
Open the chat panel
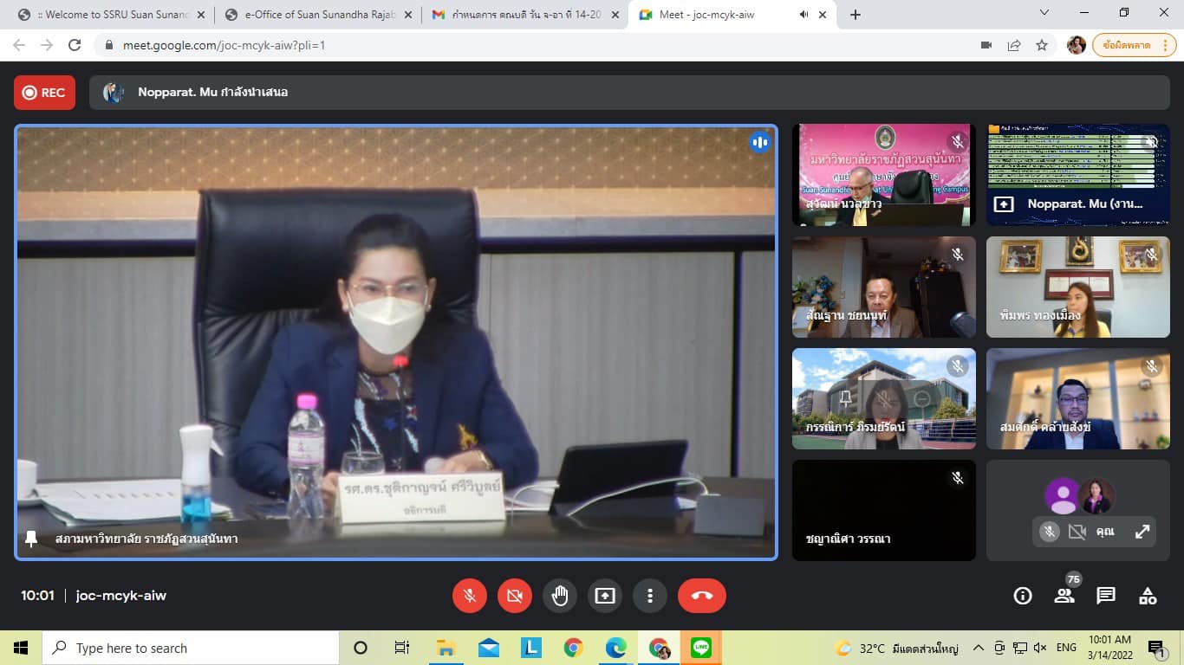pyautogui.click(x=1106, y=596)
